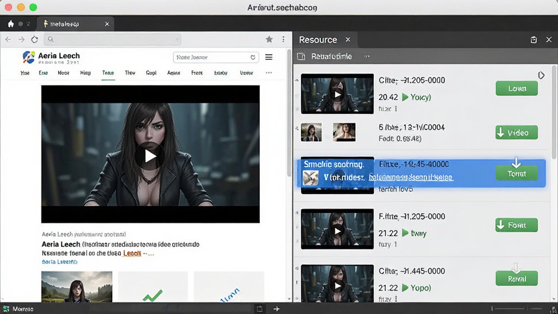
Task: Click the plus icon in the bottom bar
Action: point(276,309)
